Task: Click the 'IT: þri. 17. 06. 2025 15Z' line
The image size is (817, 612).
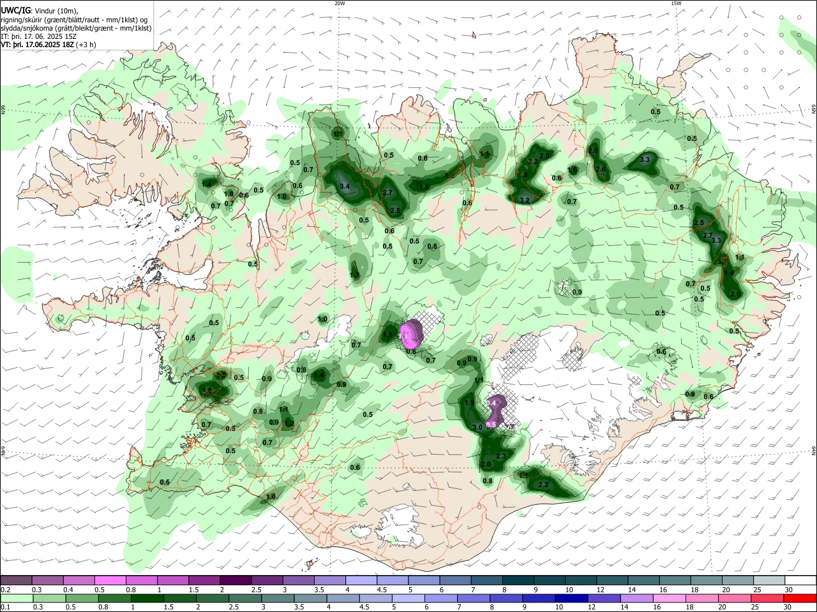Action: 39,36
